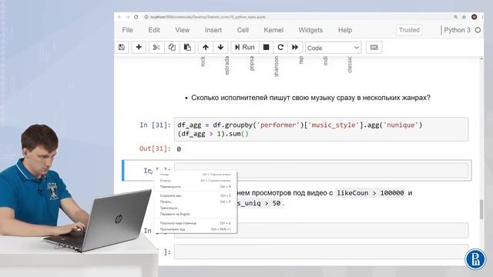Move the selected cell up

(x=206, y=48)
